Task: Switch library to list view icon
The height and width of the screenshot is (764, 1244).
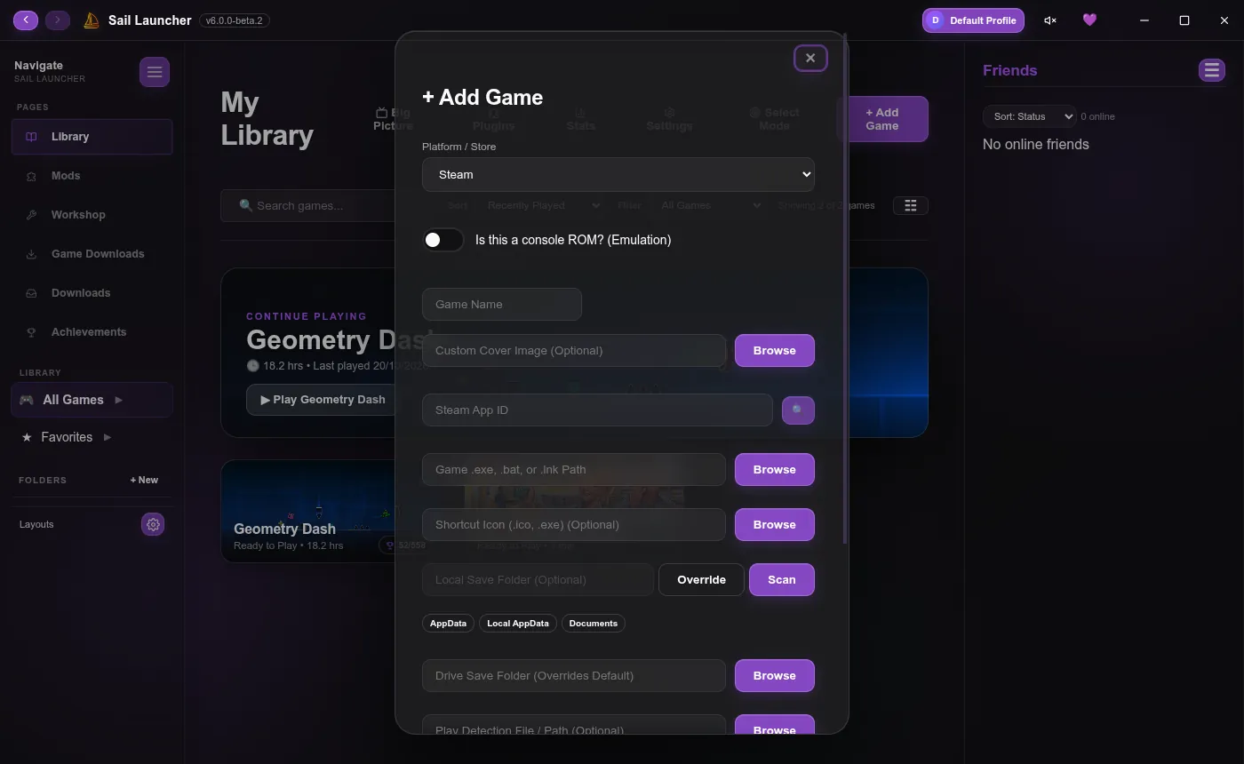Action: coord(911,205)
